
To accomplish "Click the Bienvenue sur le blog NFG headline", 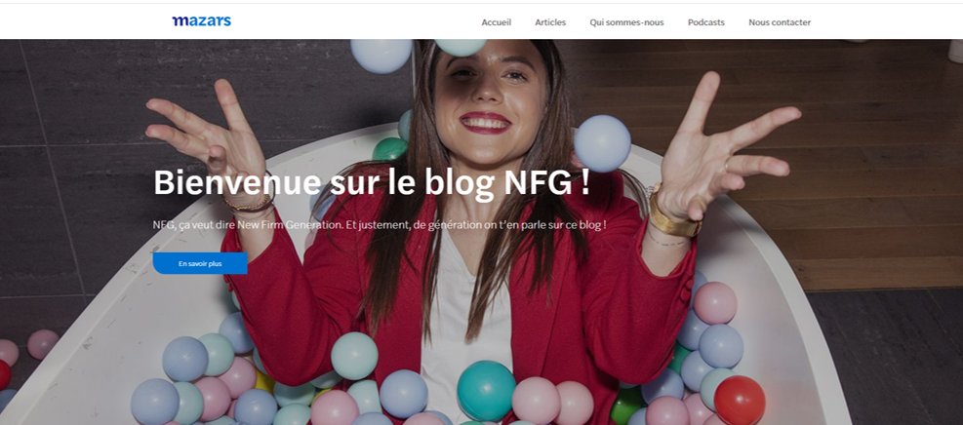I will click(x=372, y=182).
